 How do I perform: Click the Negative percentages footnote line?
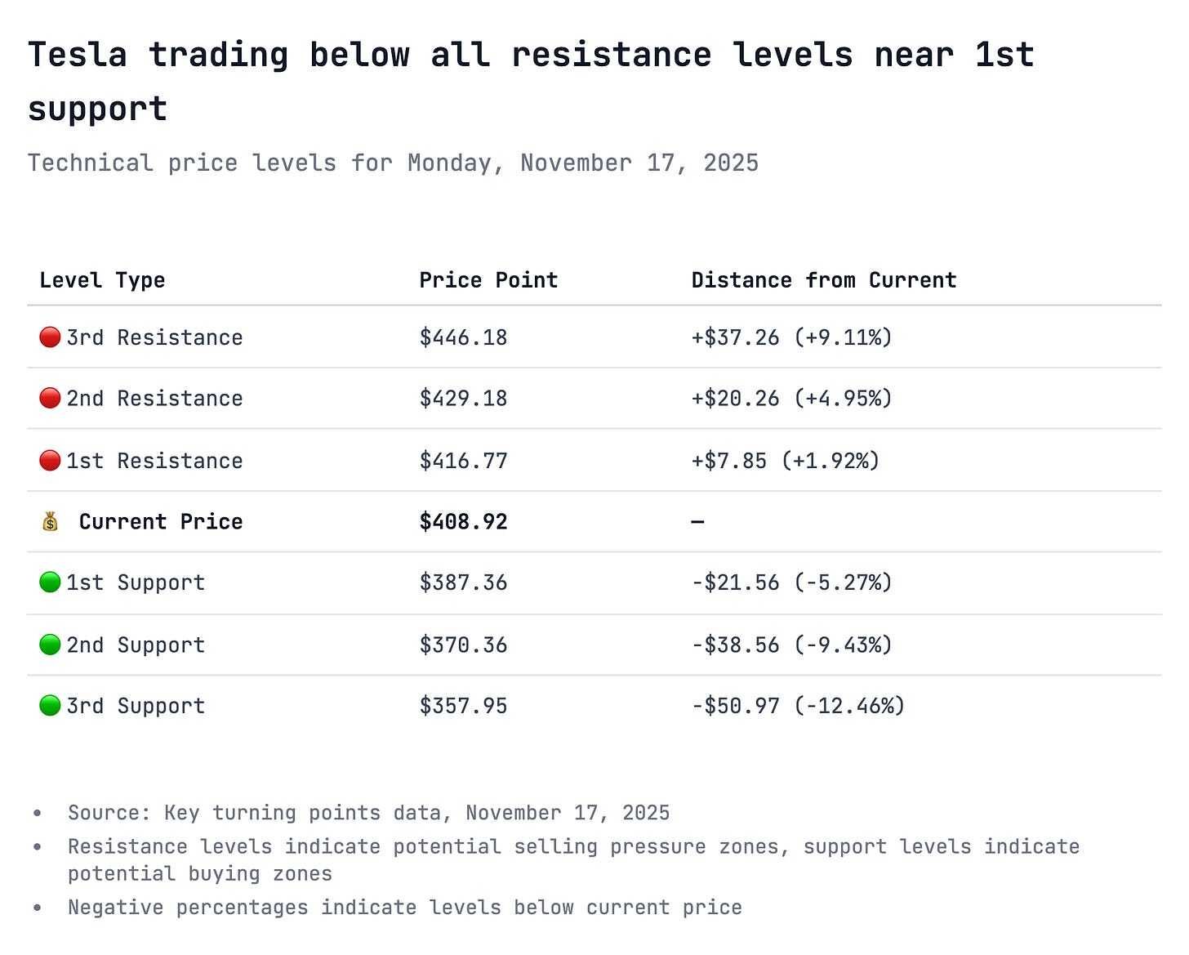point(405,908)
